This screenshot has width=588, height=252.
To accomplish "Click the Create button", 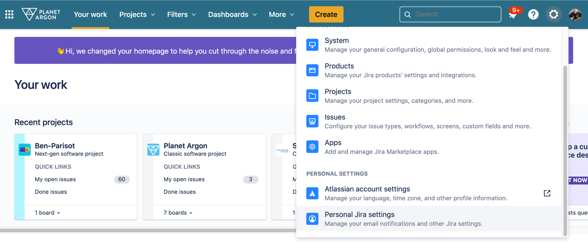I will 326,14.
